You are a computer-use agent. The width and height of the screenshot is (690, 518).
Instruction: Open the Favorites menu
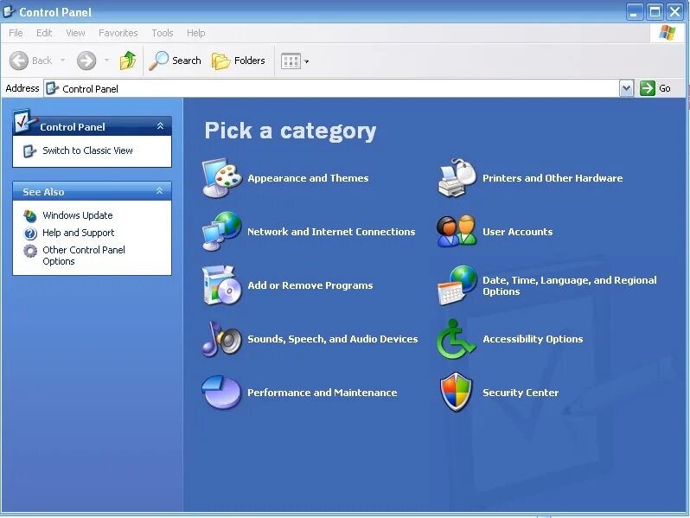pyautogui.click(x=118, y=33)
